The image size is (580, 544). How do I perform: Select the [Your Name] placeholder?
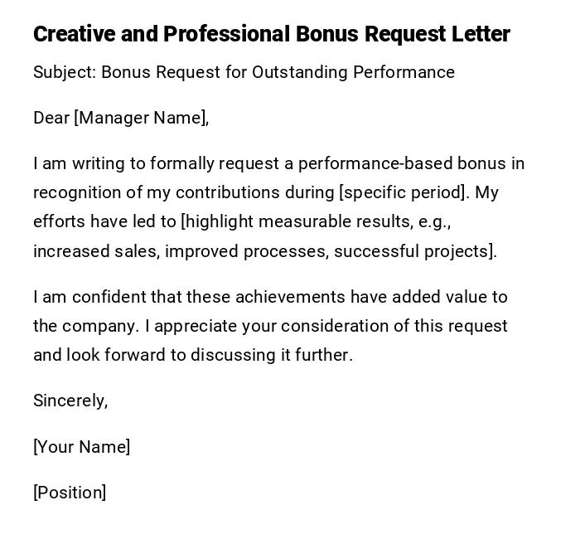tap(81, 447)
